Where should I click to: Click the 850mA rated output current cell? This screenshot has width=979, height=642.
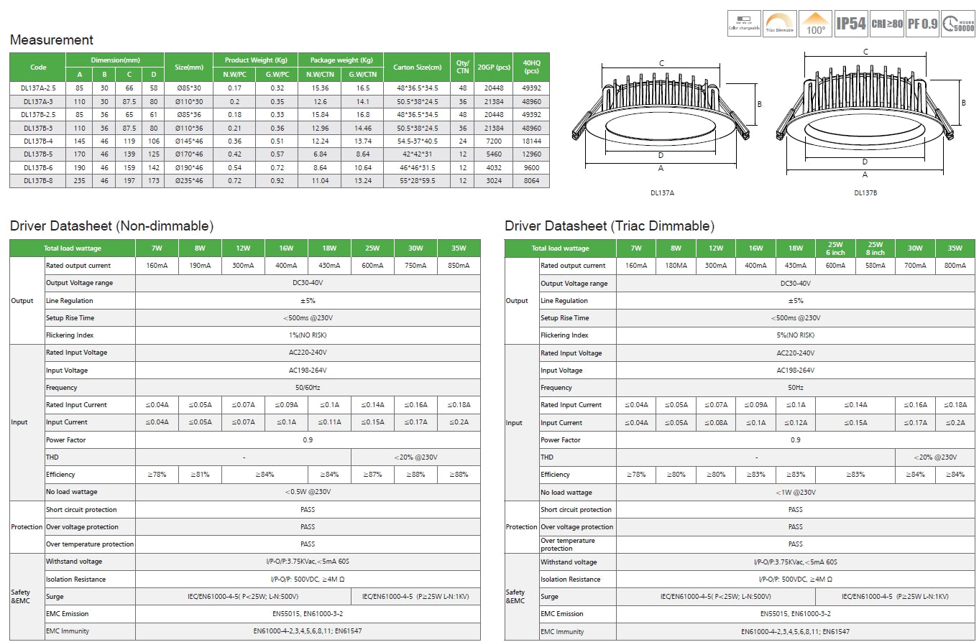pyautogui.click(x=459, y=266)
